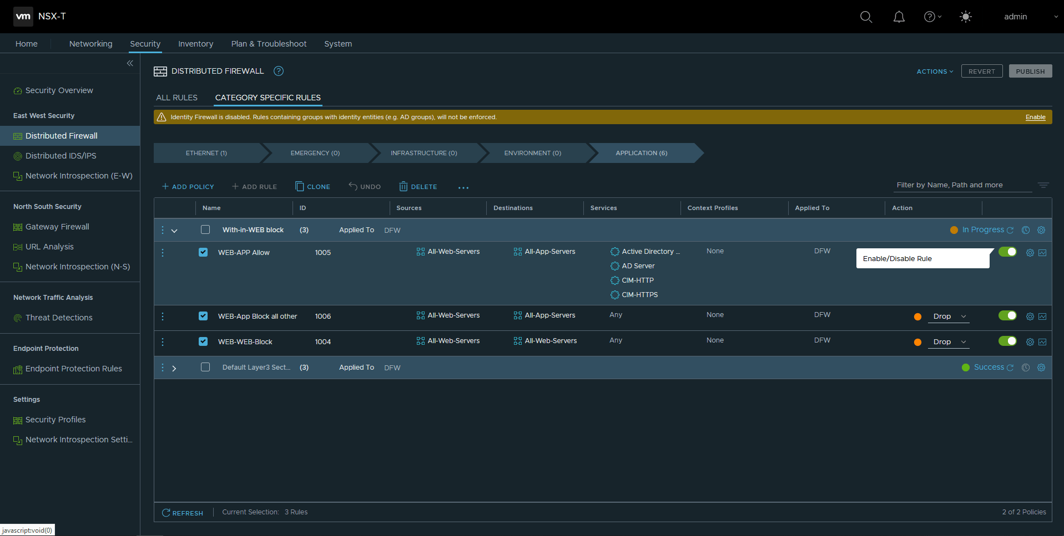The width and height of the screenshot is (1064, 536).
Task: Click the orange In Progress status dot
Action: tap(954, 230)
